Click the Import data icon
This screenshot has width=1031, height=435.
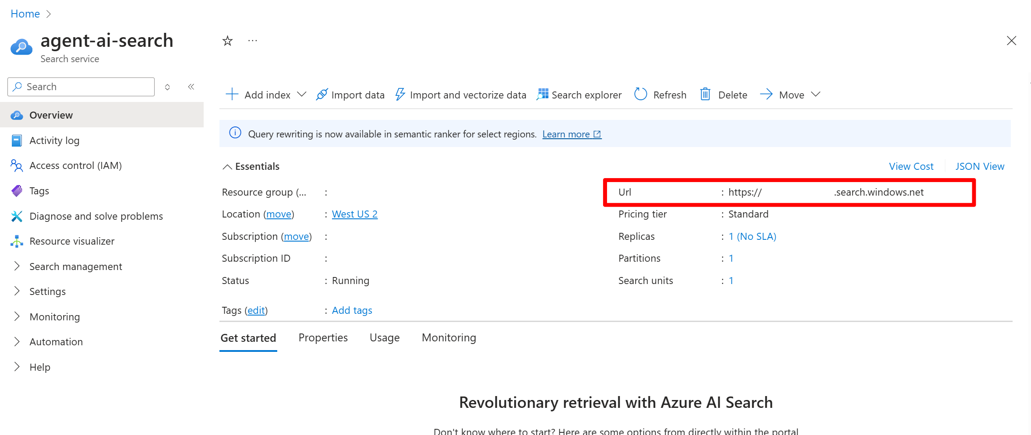tap(322, 95)
